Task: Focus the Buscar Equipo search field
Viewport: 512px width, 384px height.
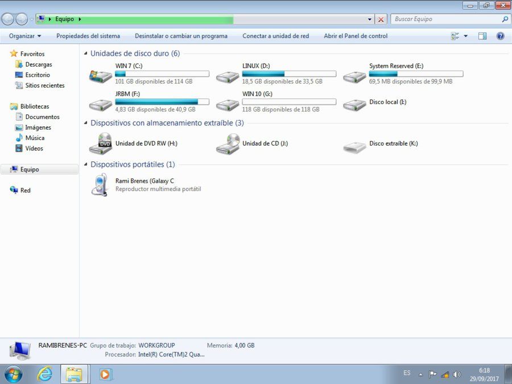Action: pyautogui.click(x=446, y=19)
